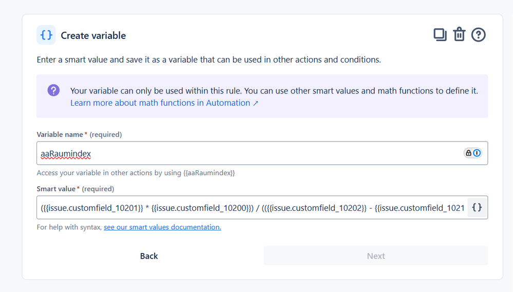Click the purple question mark info icon
Image resolution: width=513 pixels, height=292 pixels.
53,91
